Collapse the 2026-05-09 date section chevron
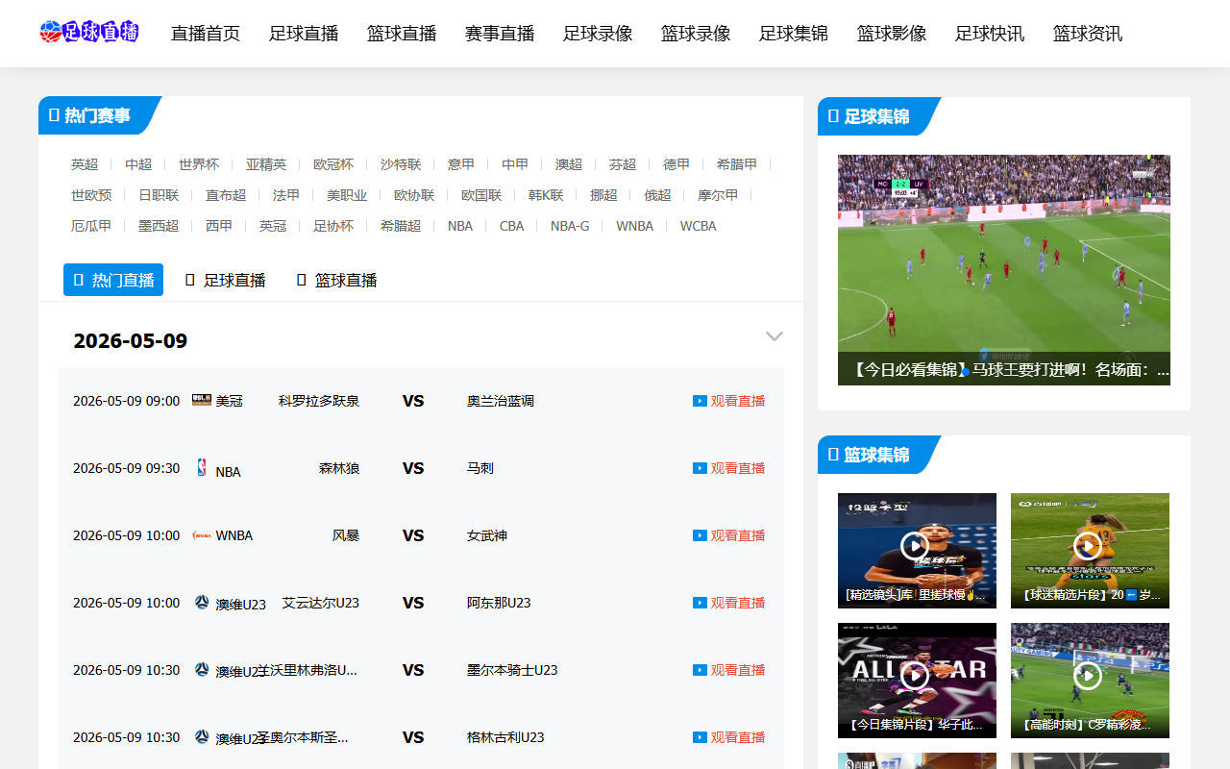The height and width of the screenshot is (769, 1230). 775,336
